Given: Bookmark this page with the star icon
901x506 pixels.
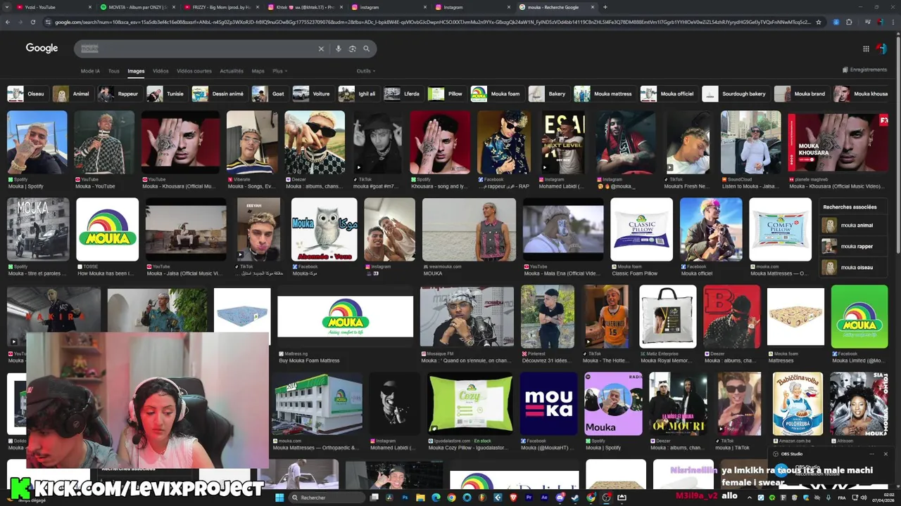Looking at the screenshot, I should (819, 22).
